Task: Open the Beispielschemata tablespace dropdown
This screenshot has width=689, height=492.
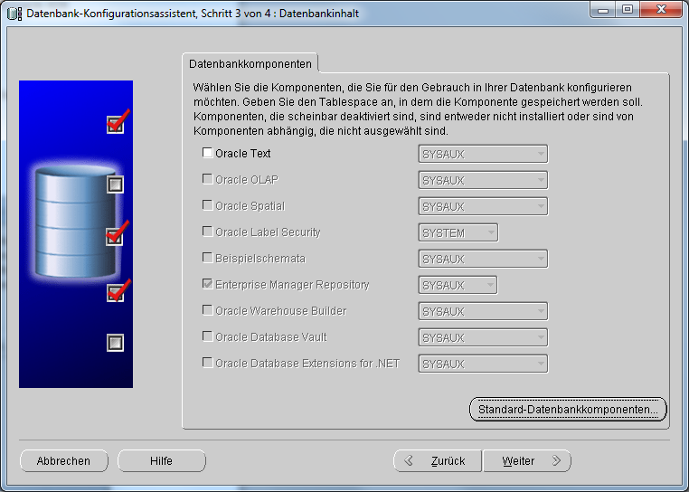Action: [483, 259]
